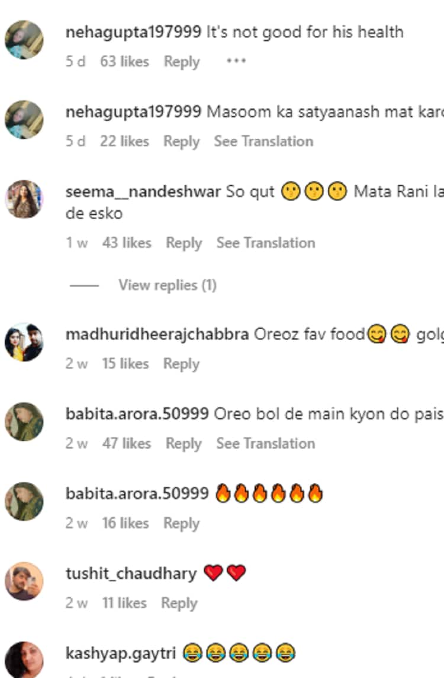Reply to 'It's not good for his health'

[182, 62]
